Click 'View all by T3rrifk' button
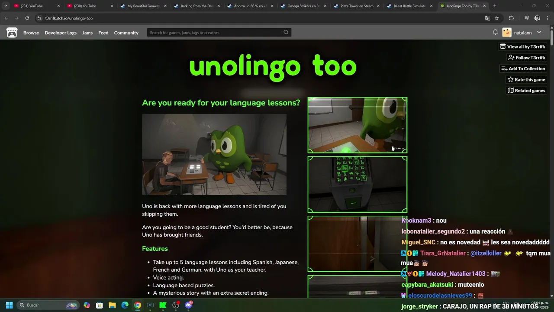Screen dimensions: 554x312 point(522,46)
